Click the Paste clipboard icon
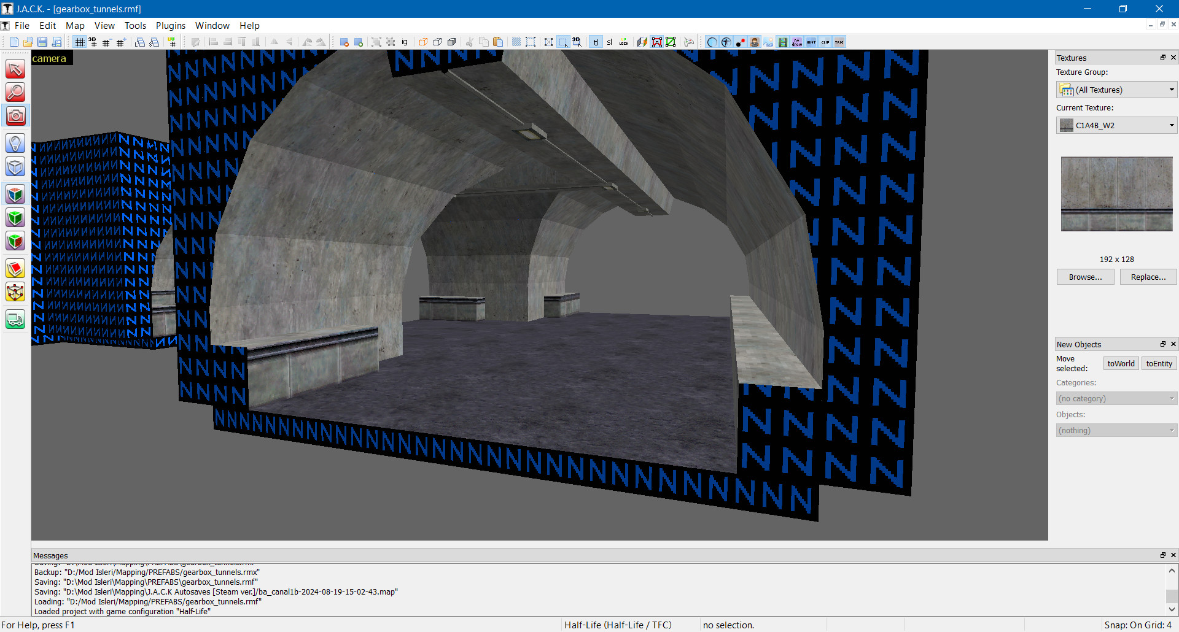This screenshot has width=1179, height=632. click(498, 42)
